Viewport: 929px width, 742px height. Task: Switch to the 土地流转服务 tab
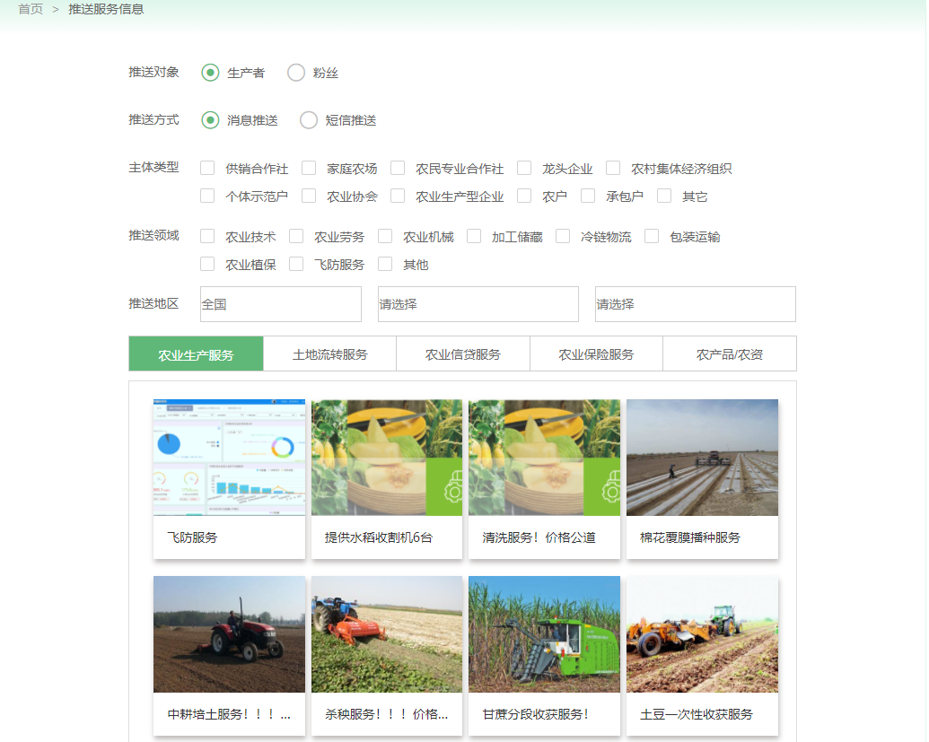(x=329, y=354)
